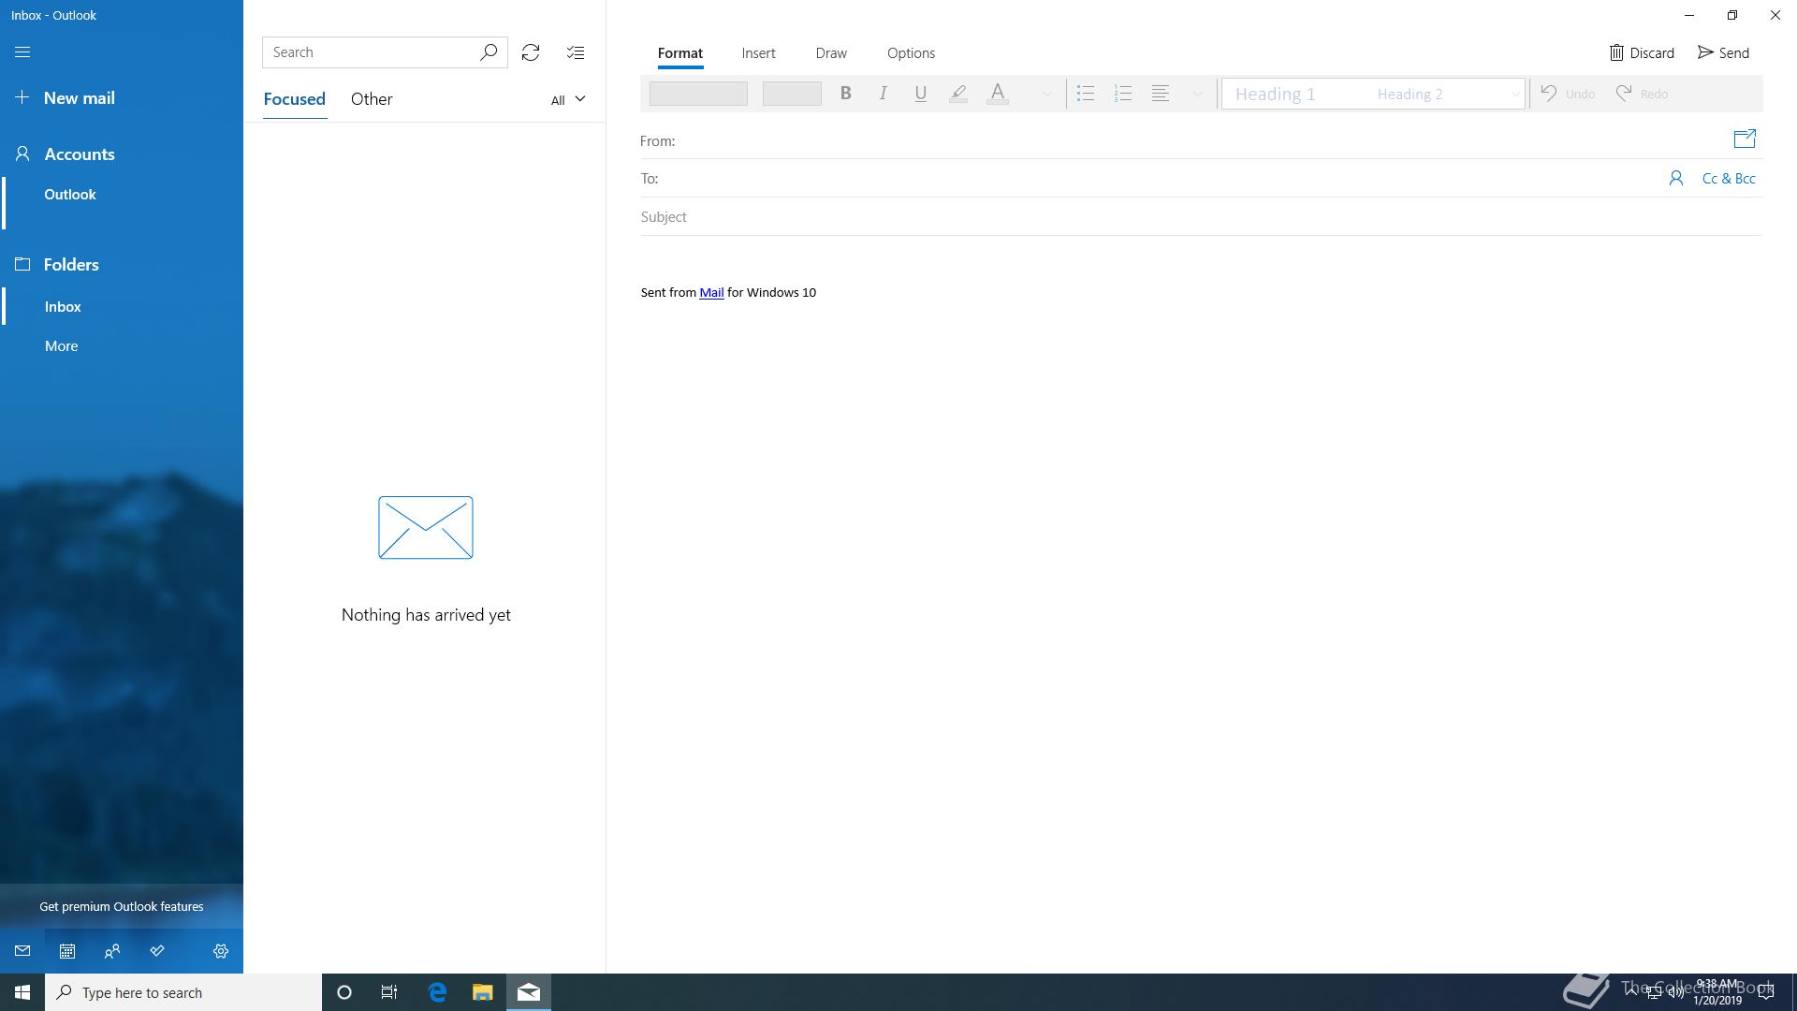The image size is (1797, 1011).
Task: Choose contacts via the person icon
Action: [1676, 178]
